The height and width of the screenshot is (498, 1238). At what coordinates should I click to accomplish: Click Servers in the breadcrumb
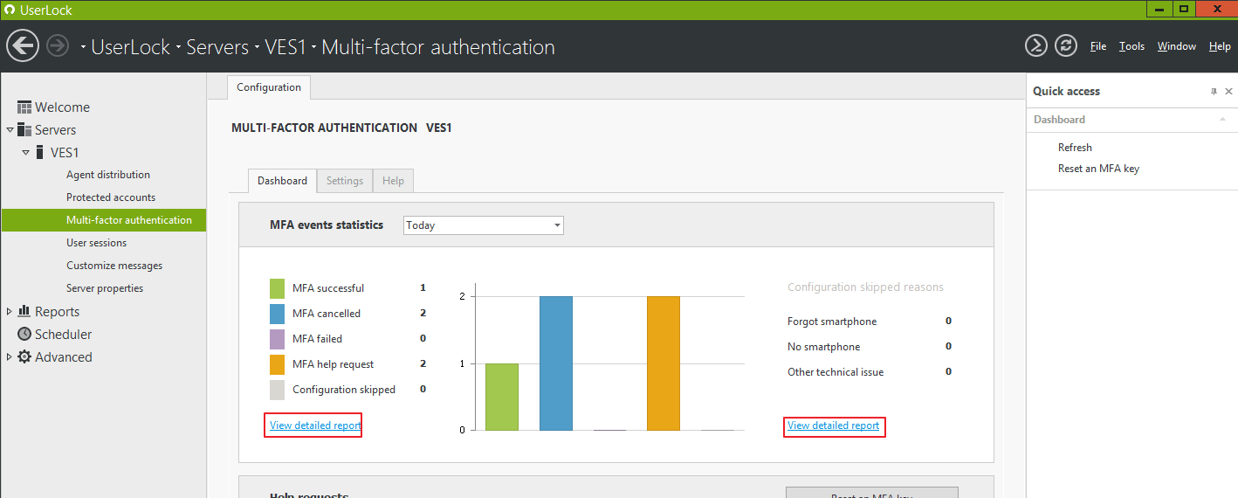(x=217, y=47)
